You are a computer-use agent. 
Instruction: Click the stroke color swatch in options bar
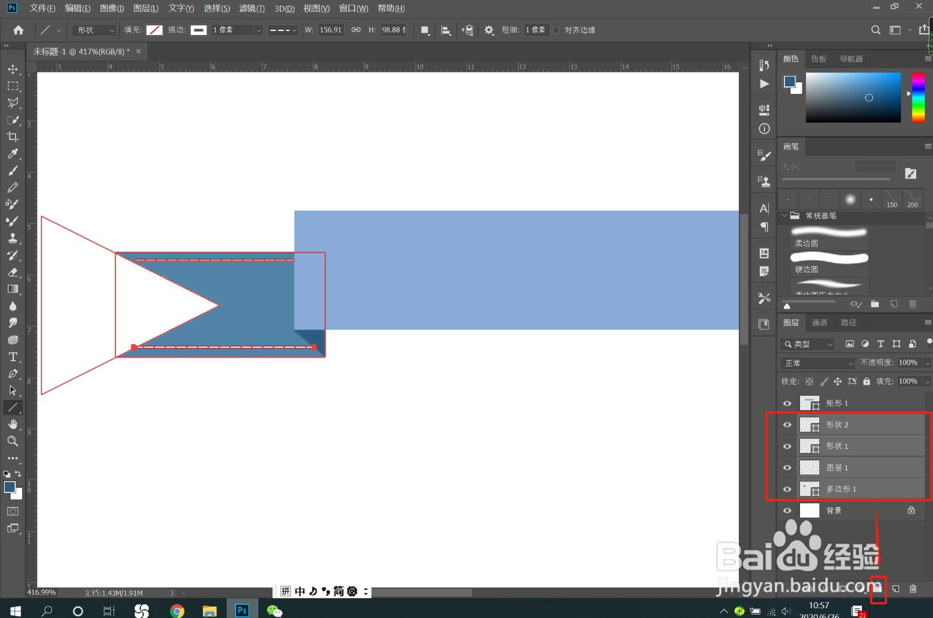click(199, 30)
